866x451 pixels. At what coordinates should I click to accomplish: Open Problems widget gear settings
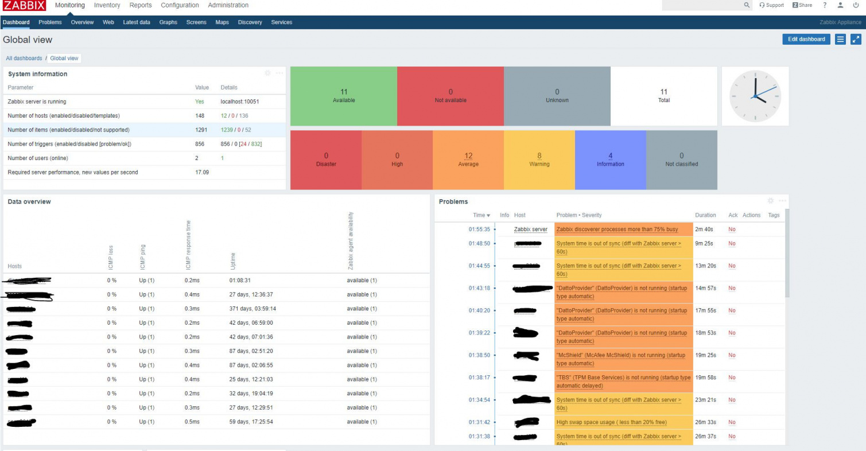click(x=771, y=201)
